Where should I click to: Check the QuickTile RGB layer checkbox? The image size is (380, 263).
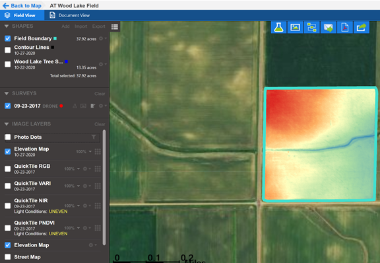8,169
